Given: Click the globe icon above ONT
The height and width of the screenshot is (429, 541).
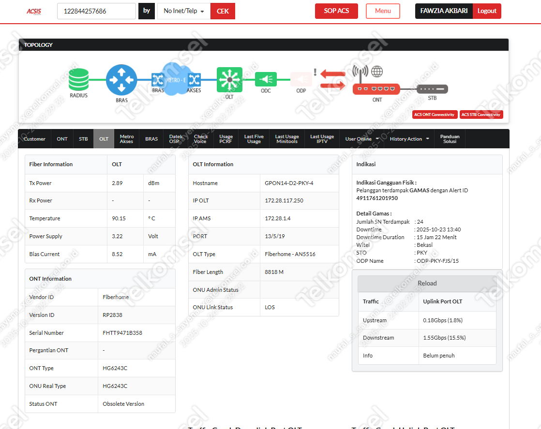Looking at the screenshot, I should (377, 71).
